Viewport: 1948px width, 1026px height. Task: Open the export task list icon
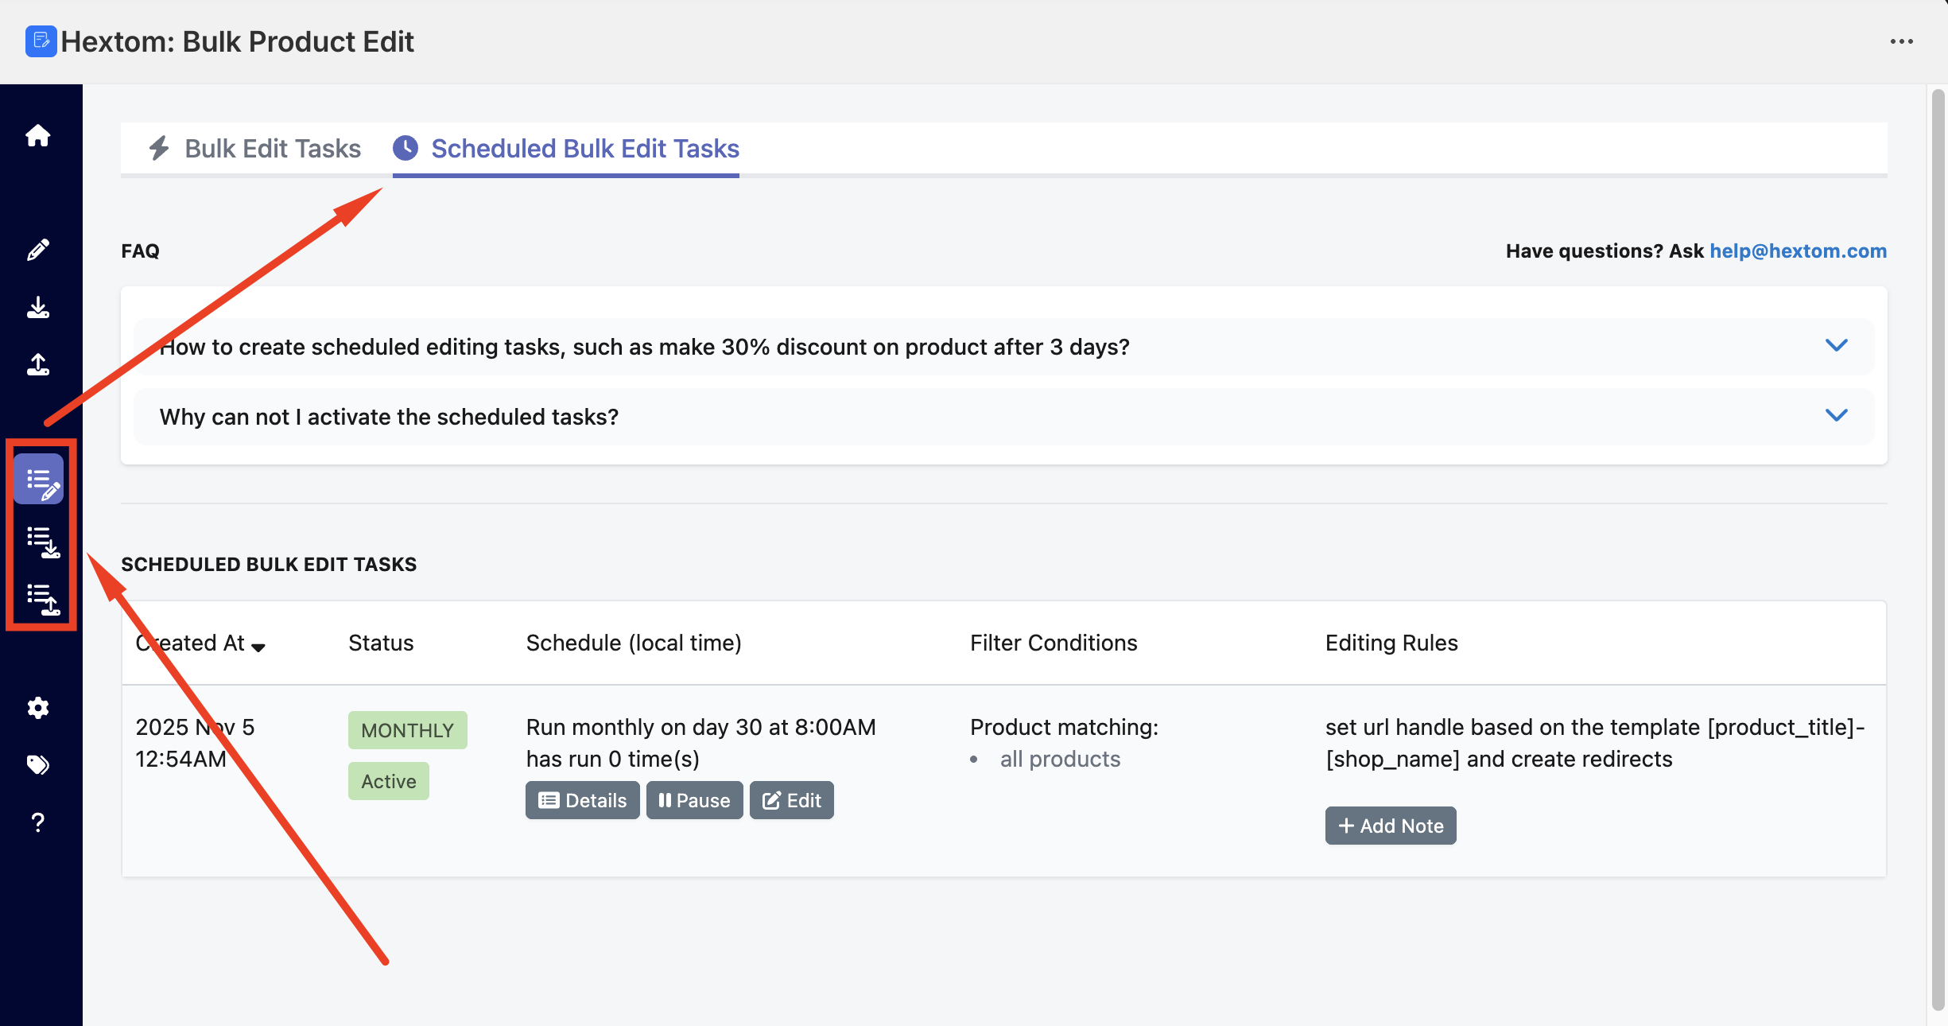tap(41, 541)
